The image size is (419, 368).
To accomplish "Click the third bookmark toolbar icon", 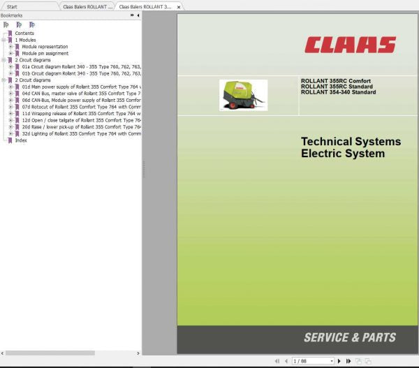I will coord(31,24).
